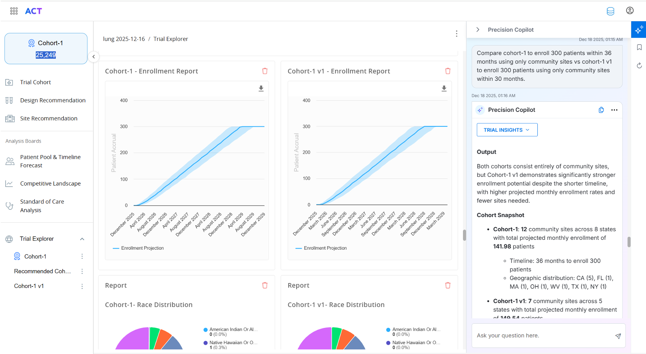Click the database icon in the header
This screenshot has height=354, width=646.
point(610,11)
